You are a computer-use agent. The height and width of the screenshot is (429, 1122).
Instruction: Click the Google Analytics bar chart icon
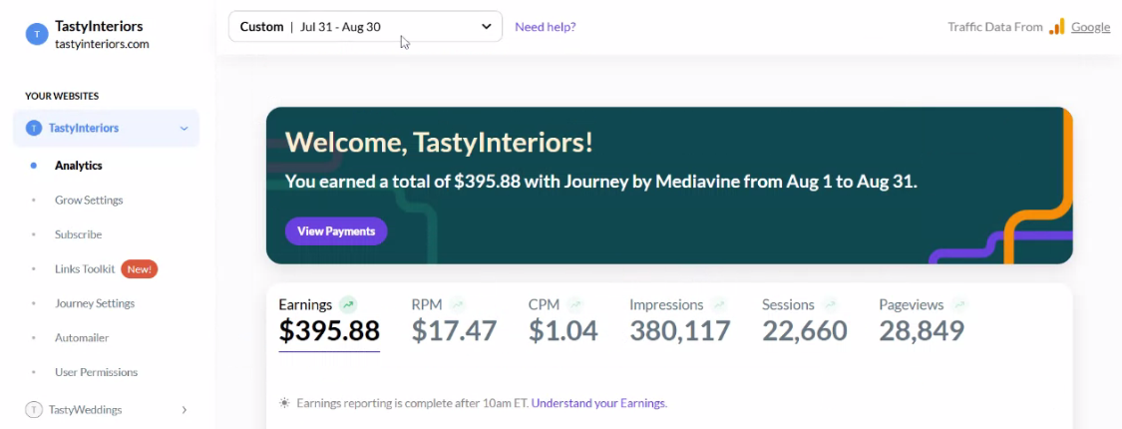pos(1057,27)
